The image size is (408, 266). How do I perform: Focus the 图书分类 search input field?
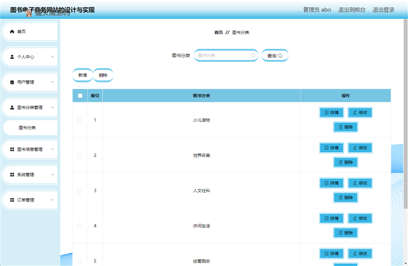pos(226,55)
